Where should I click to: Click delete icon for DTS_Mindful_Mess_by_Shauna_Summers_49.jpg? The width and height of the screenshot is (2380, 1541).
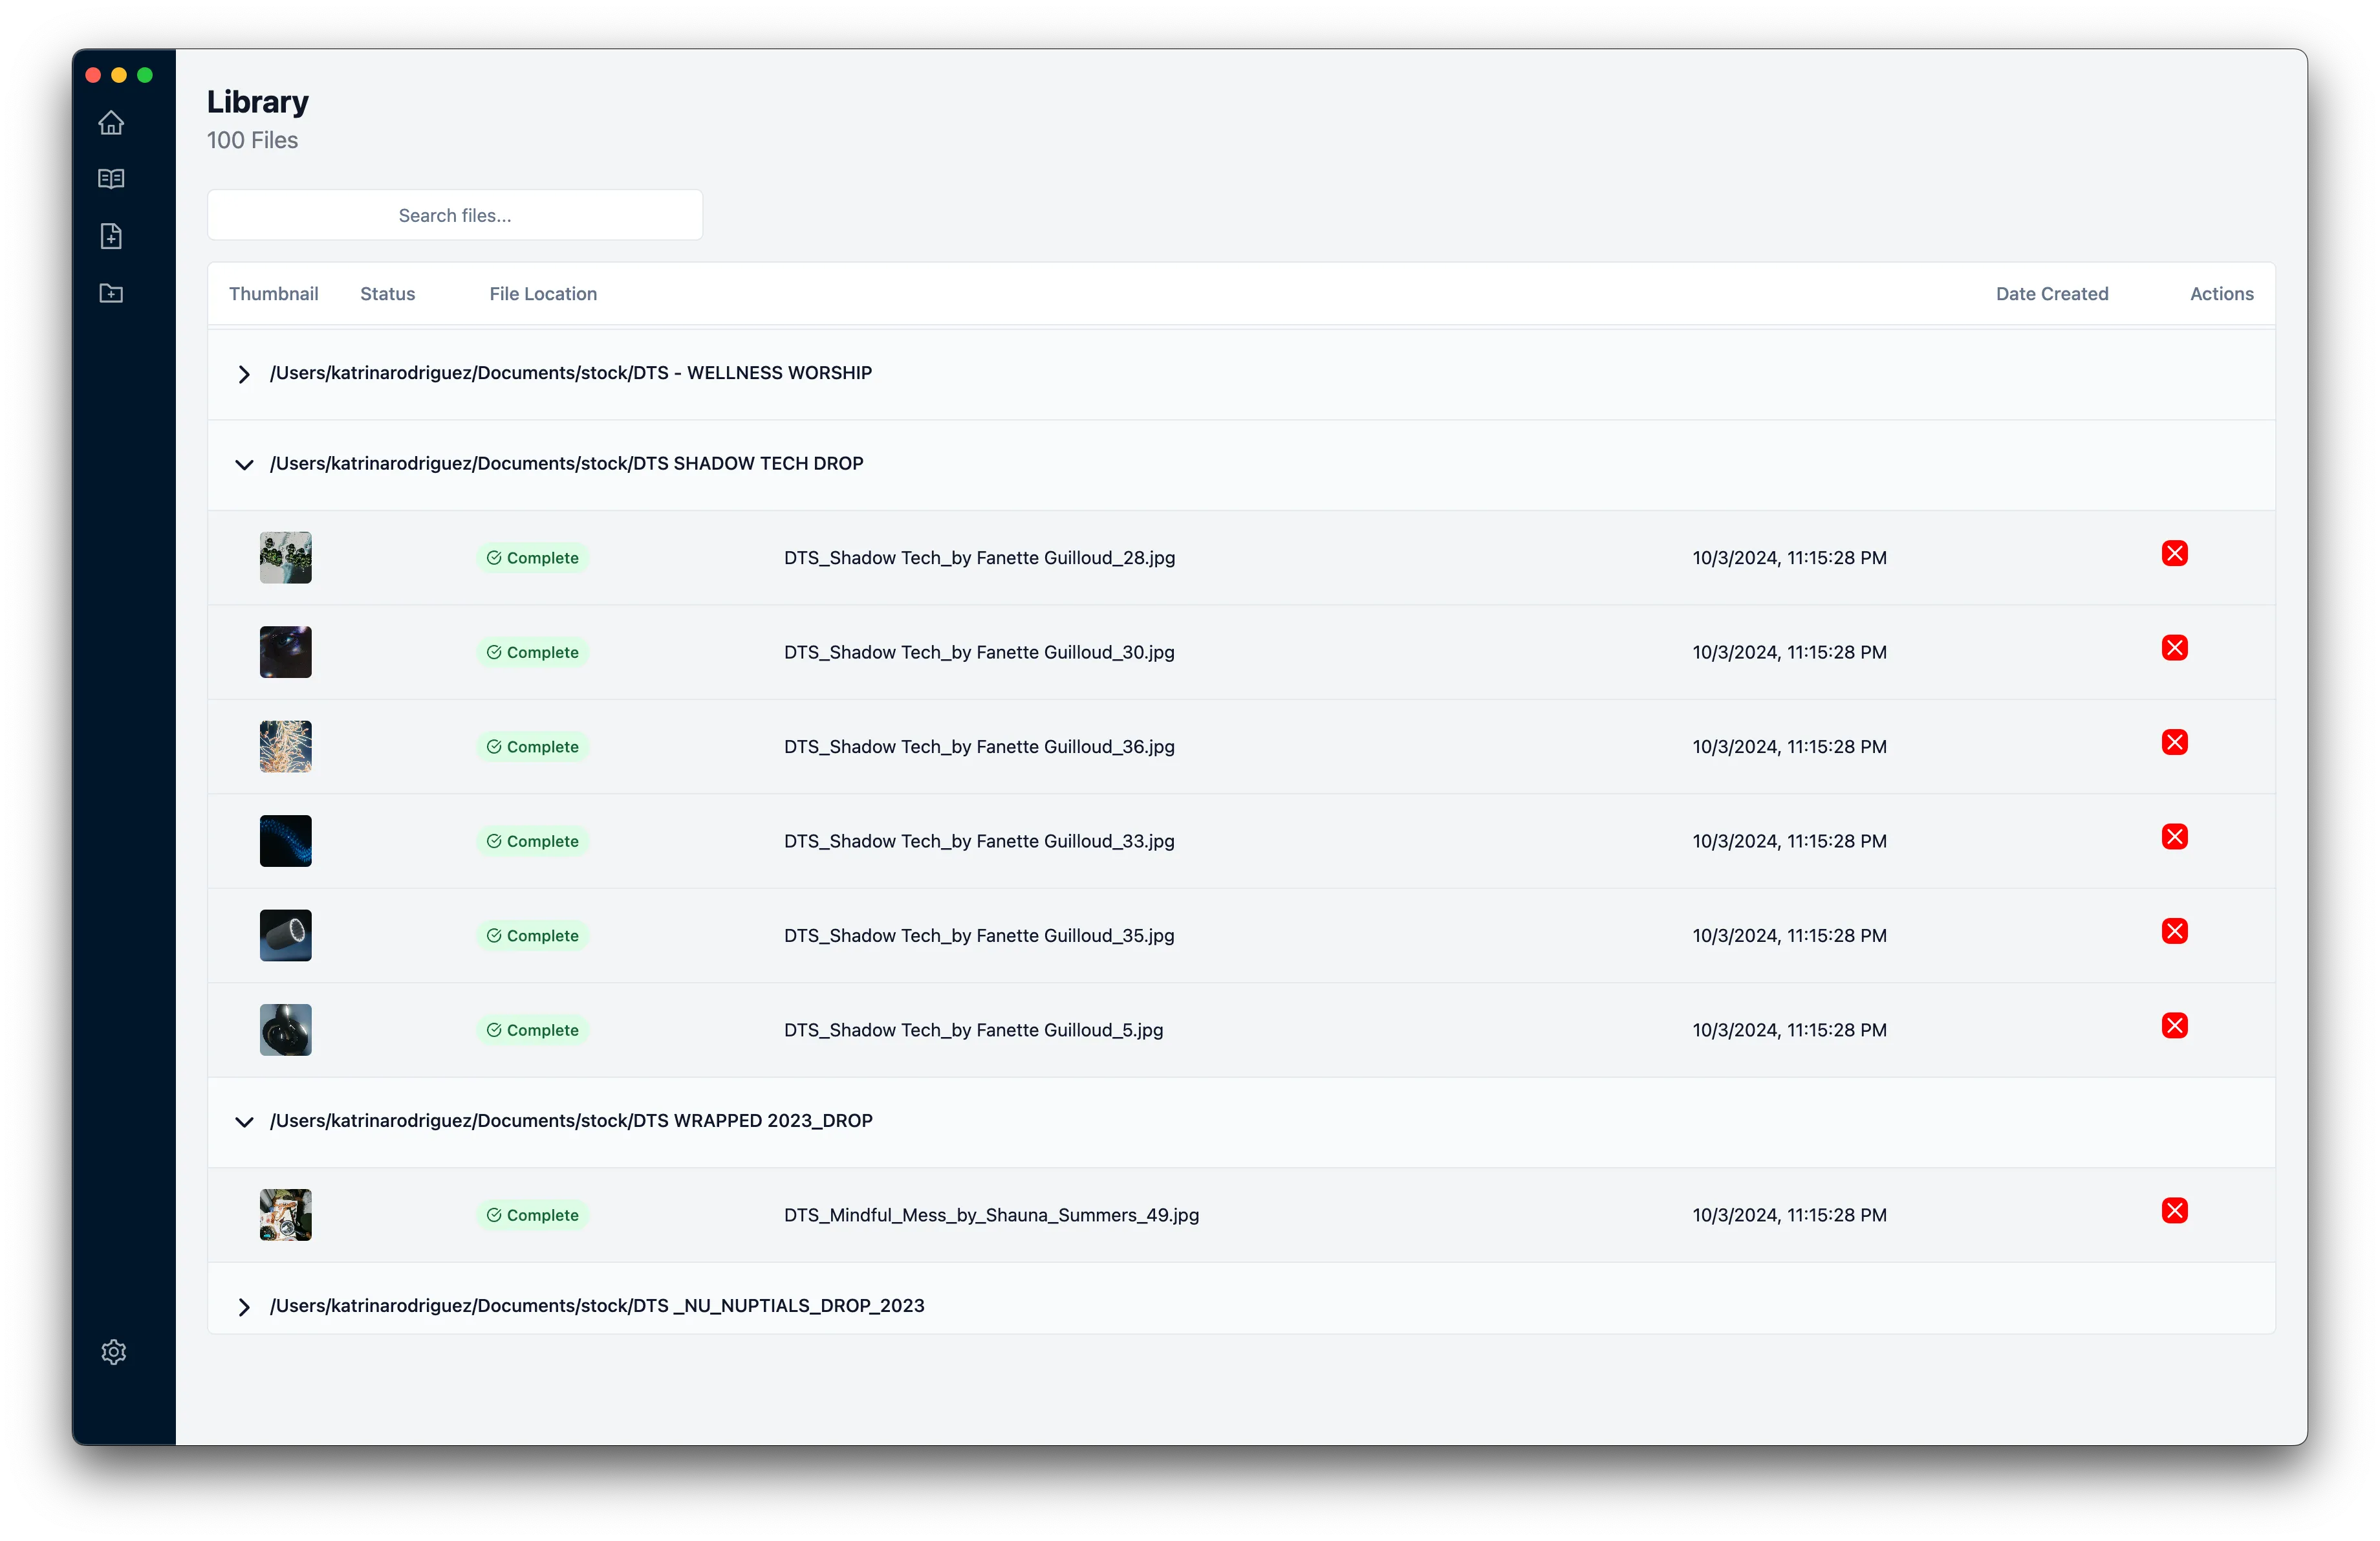[2174, 1210]
